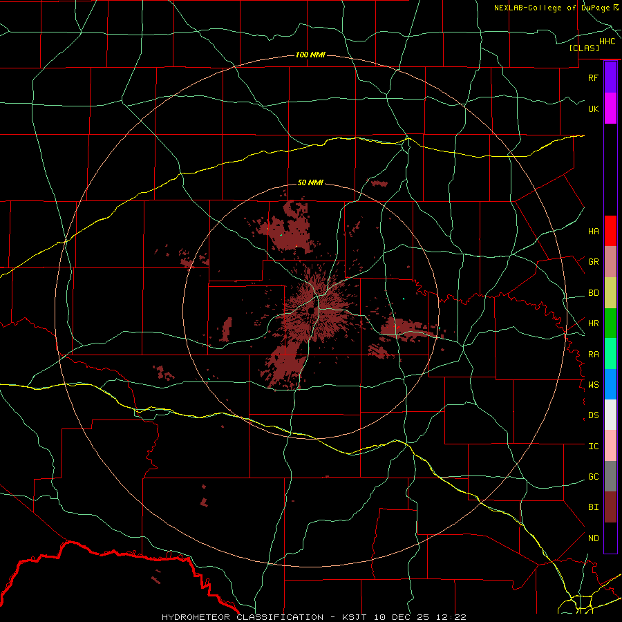Click the HR legend label
Screen dimensions: 622x622
coord(593,323)
